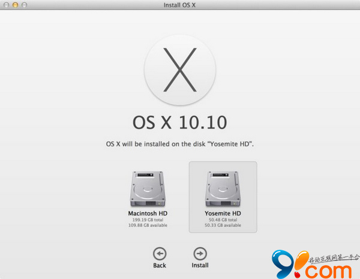Click the "199.19 GB total" text

tap(148, 220)
